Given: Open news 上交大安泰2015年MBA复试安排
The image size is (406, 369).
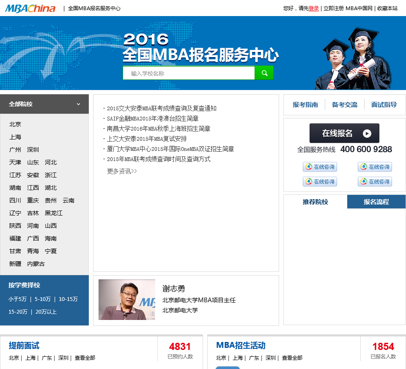Looking at the screenshot, I should 147,139.
